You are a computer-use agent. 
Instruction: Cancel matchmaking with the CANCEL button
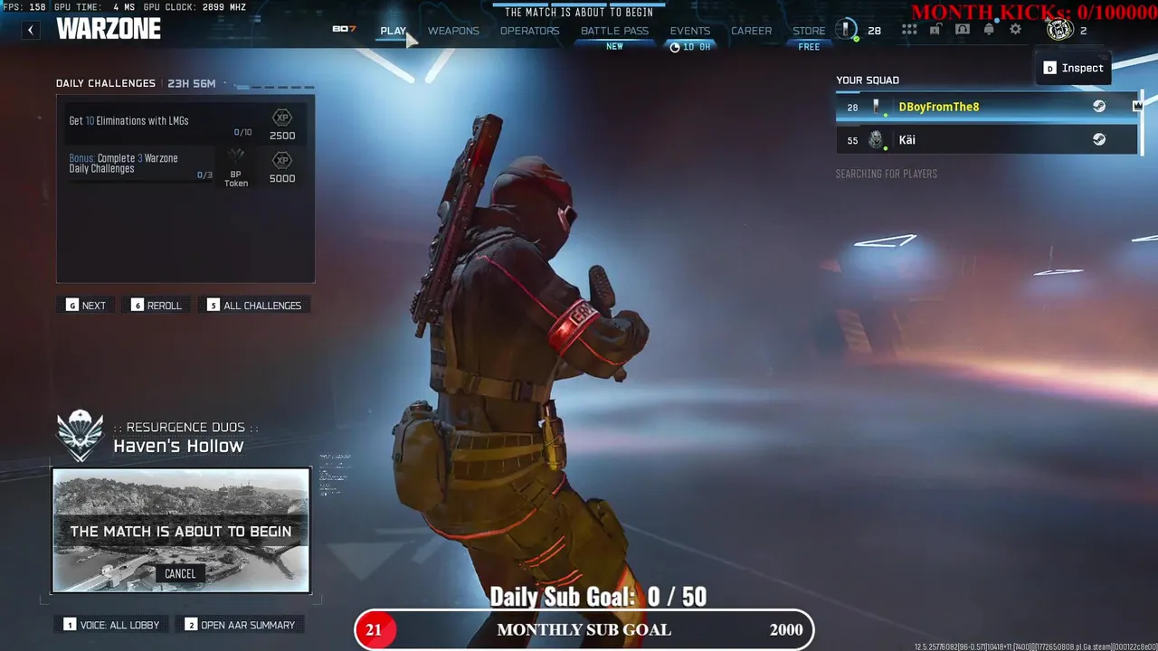click(180, 573)
